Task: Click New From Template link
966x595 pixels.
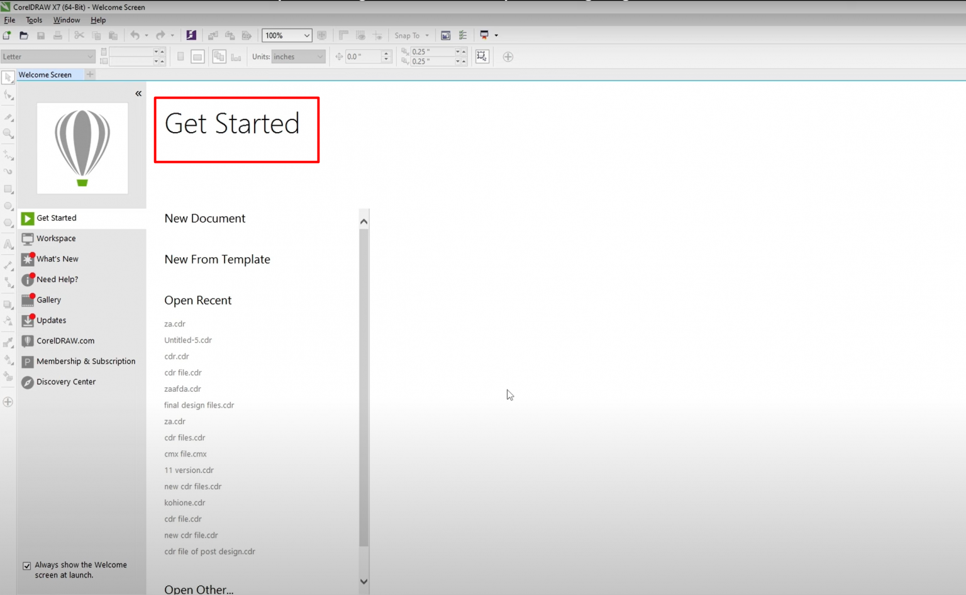Action: click(217, 259)
